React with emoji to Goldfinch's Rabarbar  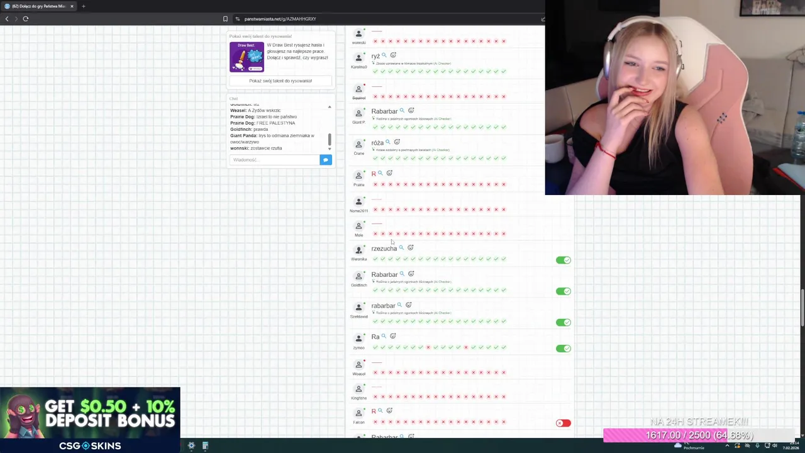tap(411, 274)
